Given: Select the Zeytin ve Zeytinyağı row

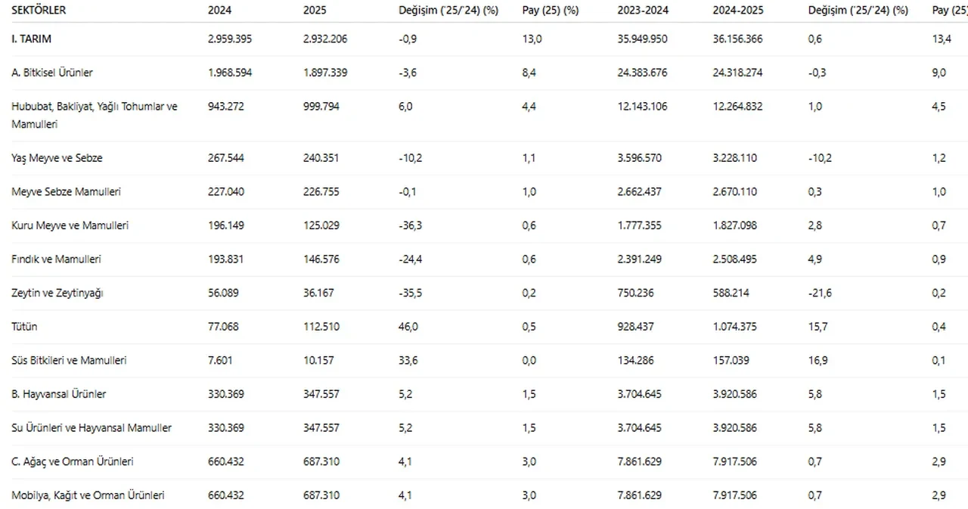Looking at the screenshot, I should (x=57, y=293).
